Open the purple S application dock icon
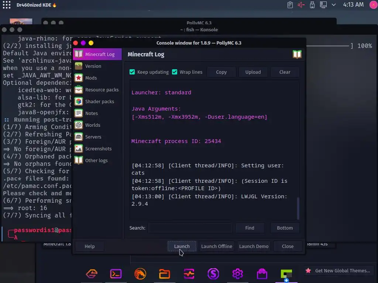The image size is (378, 283). coord(213,274)
